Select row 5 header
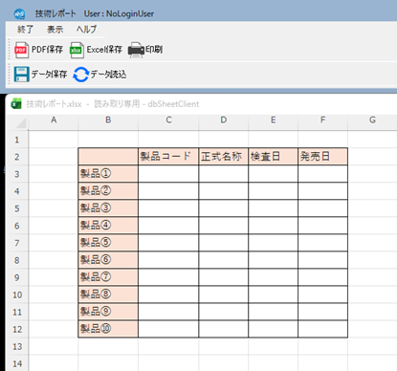The height and width of the screenshot is (371, 397). [x=17, y=208]
